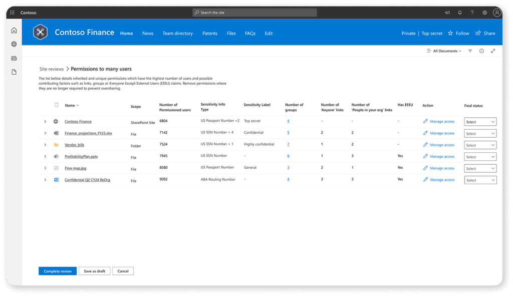This screenshot has width=513, height=296.
Task: Click the Follow star icon
Action: click(x=450, y=33)
